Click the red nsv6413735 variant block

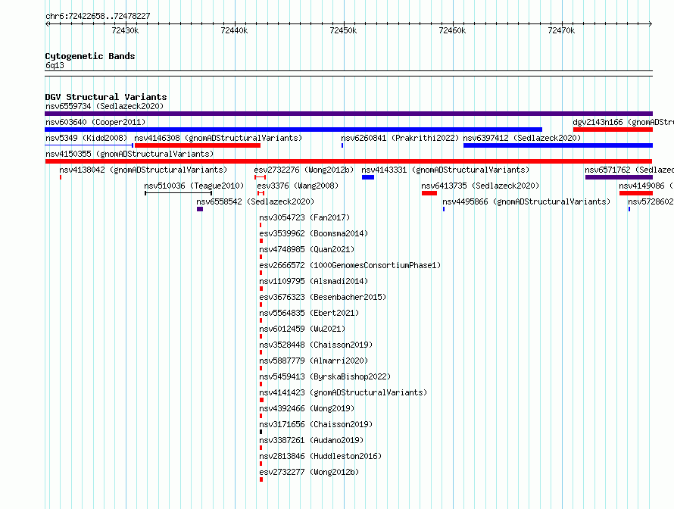(x=429, y=193)
